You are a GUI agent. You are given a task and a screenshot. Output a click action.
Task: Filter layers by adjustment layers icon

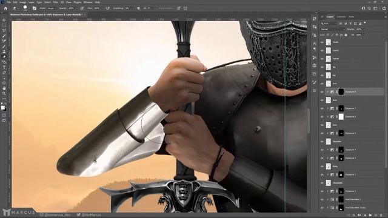346,24
